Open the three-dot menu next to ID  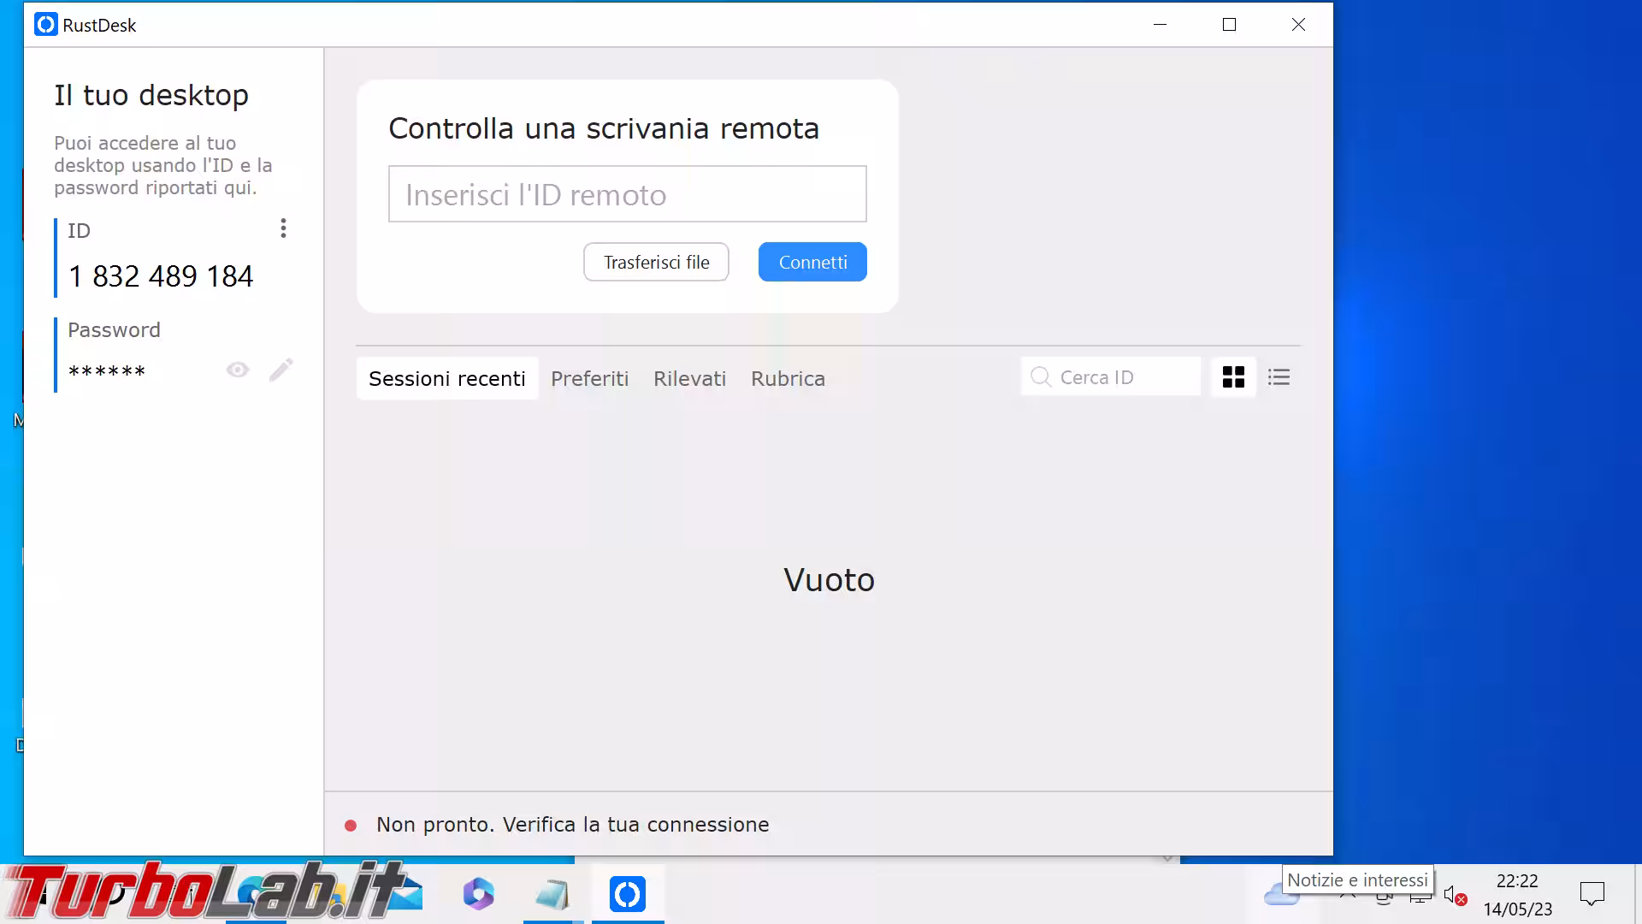[x=283, y=228]
